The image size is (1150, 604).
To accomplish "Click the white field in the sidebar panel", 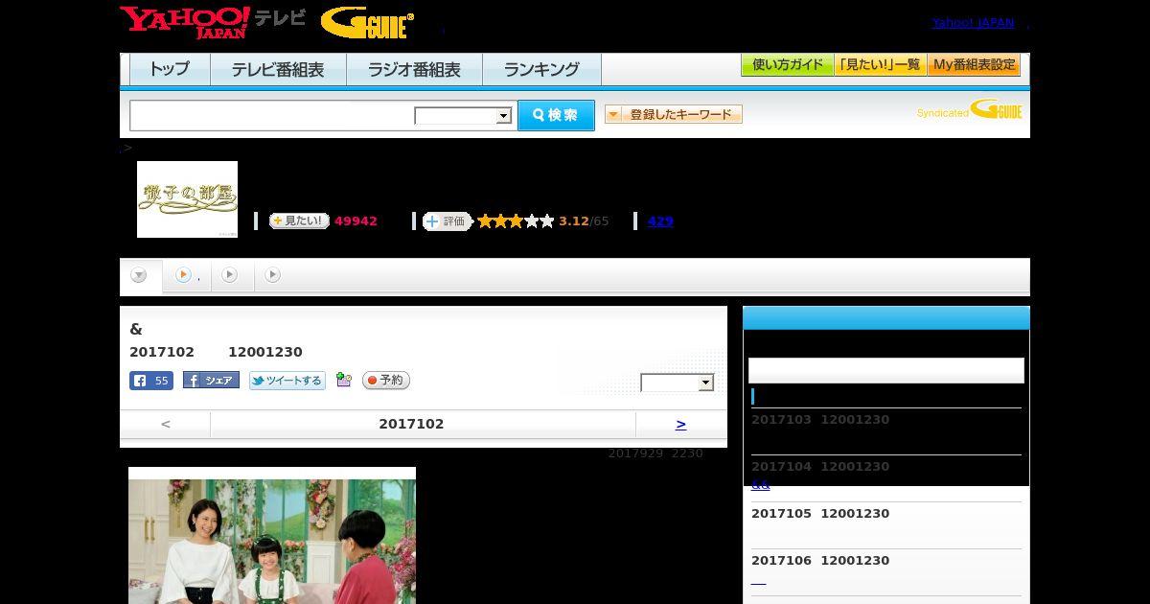I will click(886, 370).
